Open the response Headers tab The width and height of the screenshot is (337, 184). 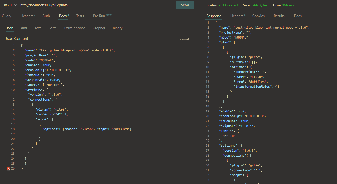tap(238, 16)
